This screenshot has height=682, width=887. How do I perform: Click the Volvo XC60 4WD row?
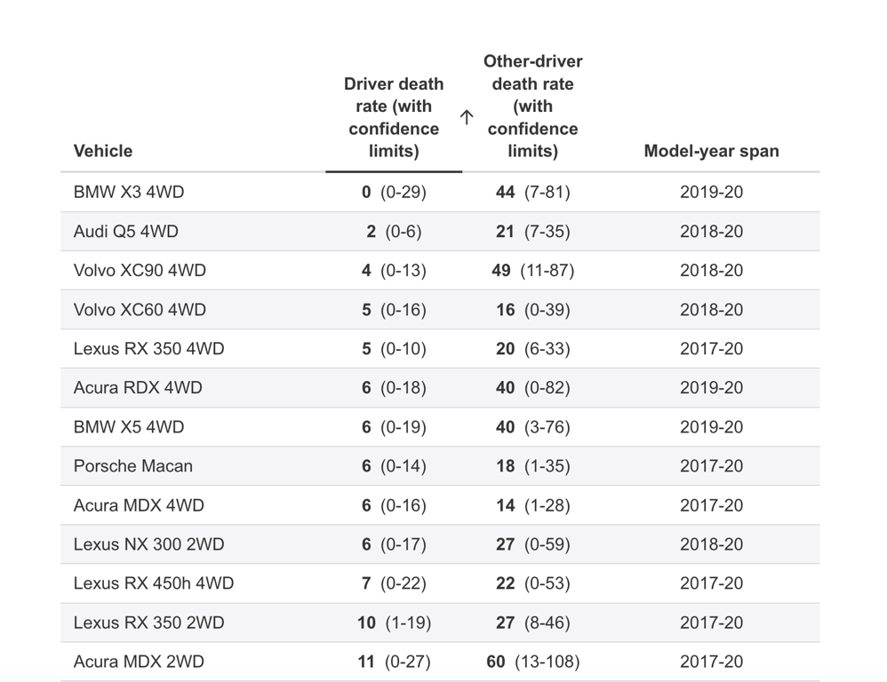(140, 310)
